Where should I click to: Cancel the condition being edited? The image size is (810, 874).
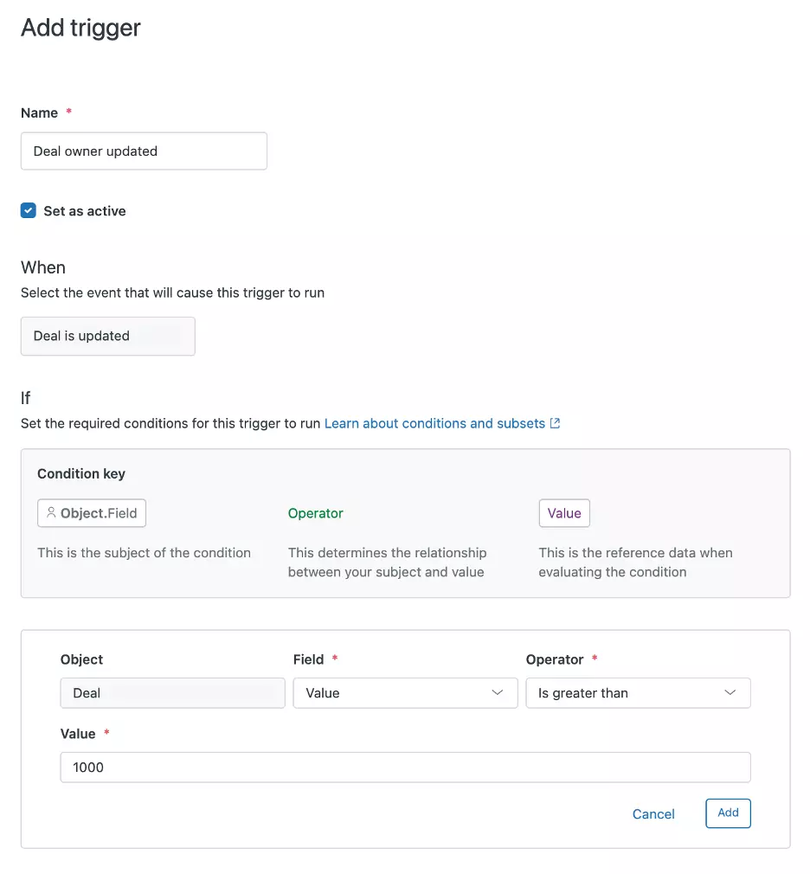point(653,813)
